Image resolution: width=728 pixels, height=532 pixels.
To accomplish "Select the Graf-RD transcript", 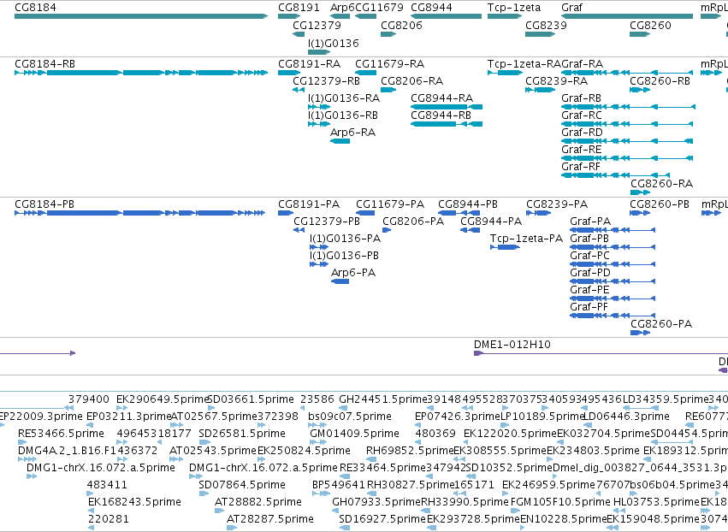I will (627, 141).
